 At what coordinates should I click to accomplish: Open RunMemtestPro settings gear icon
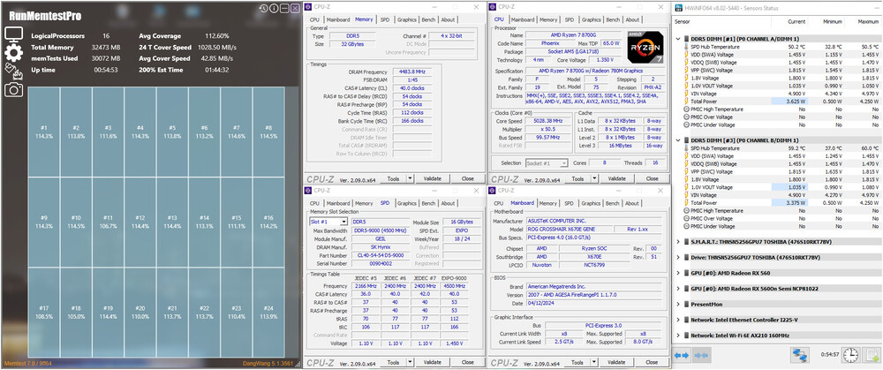pos(13,52)
